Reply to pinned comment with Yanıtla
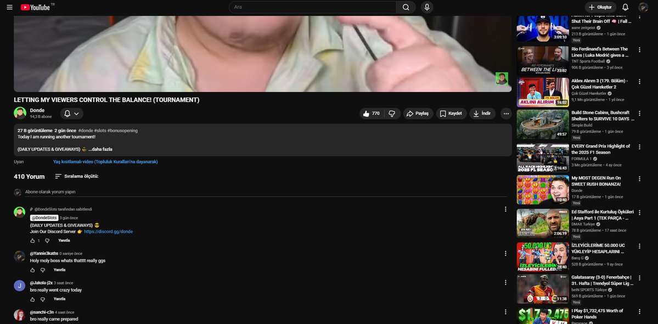 [x=64, y=241]
